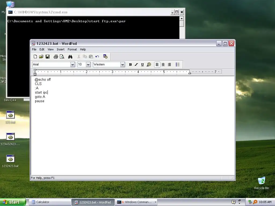The width and height of the screenshot is (275, 206).
Task: Open the Help menu in WordPad
Action: (x=83, y=49)
